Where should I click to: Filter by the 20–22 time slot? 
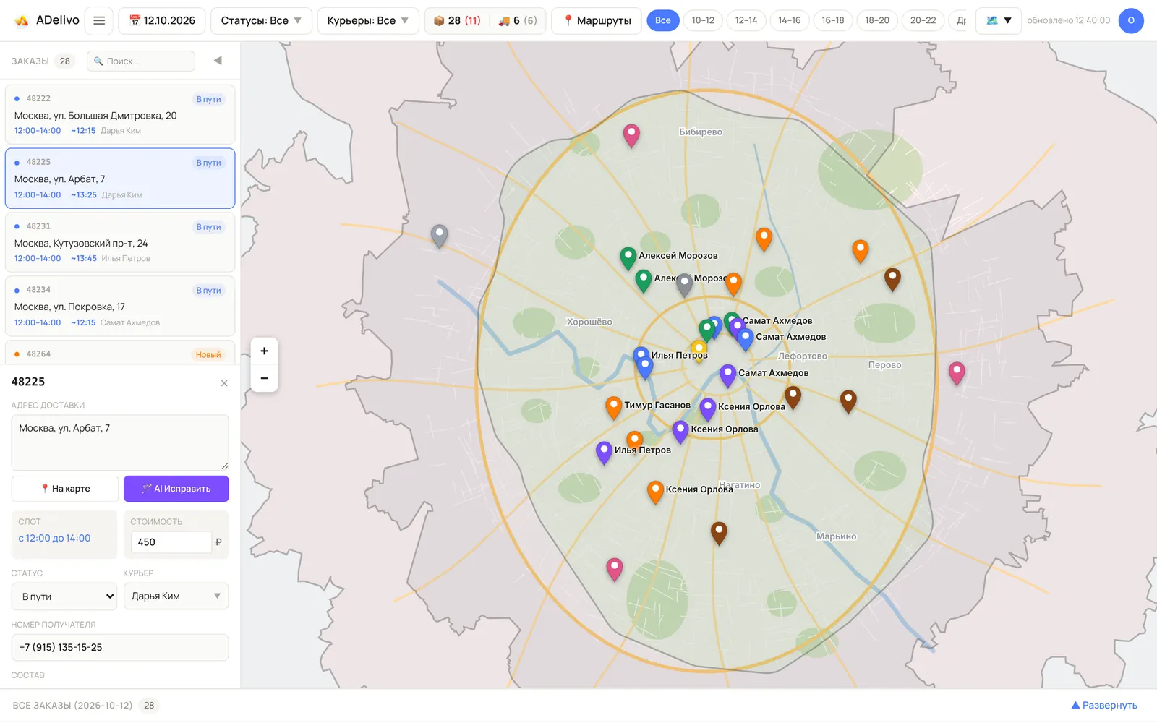923,20
